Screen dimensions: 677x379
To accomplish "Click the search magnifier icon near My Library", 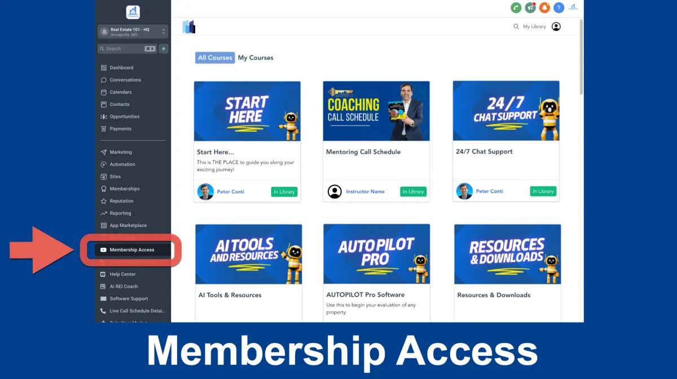I will click(x=516, y=26).
